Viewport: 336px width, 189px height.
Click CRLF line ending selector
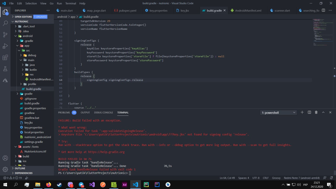pos(266,178)
